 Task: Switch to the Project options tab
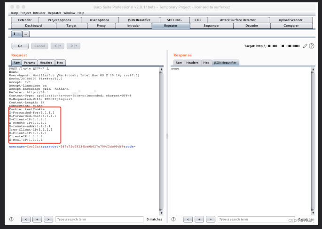[60, 20]
